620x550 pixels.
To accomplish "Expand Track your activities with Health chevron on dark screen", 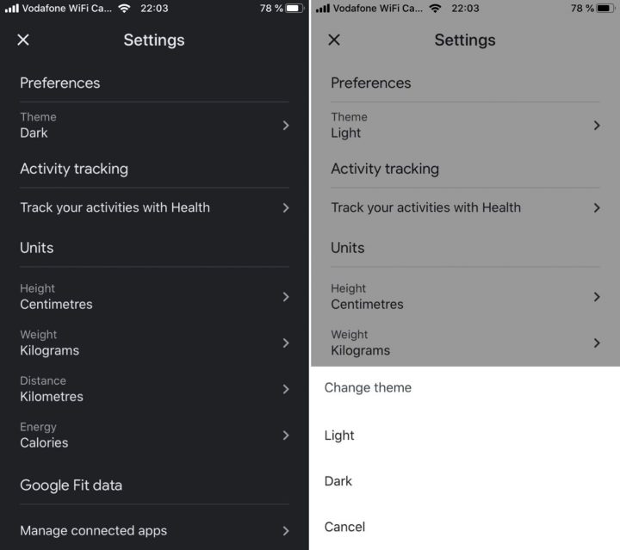I will click(x=286, y=207).
